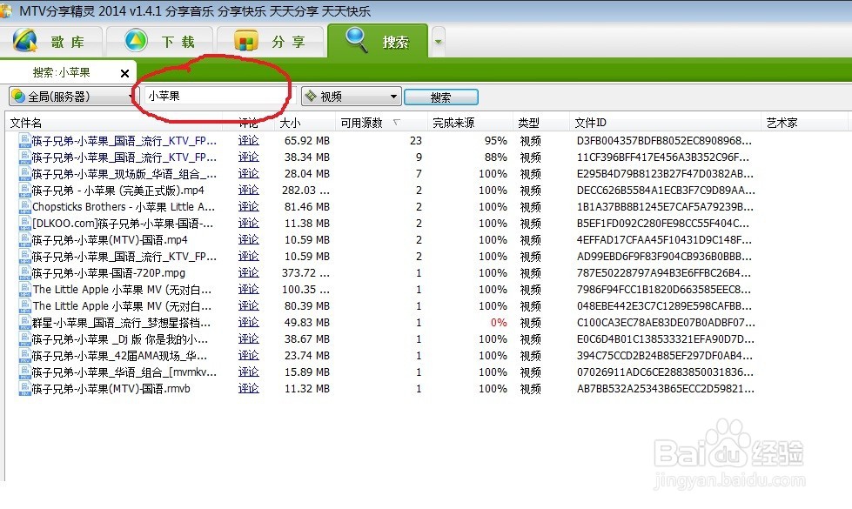Image resolution: width=852 pixels, height=509 pixels.
Task: Click file icon of Dj版 38.67 MB video
Action: coord(24,339)
